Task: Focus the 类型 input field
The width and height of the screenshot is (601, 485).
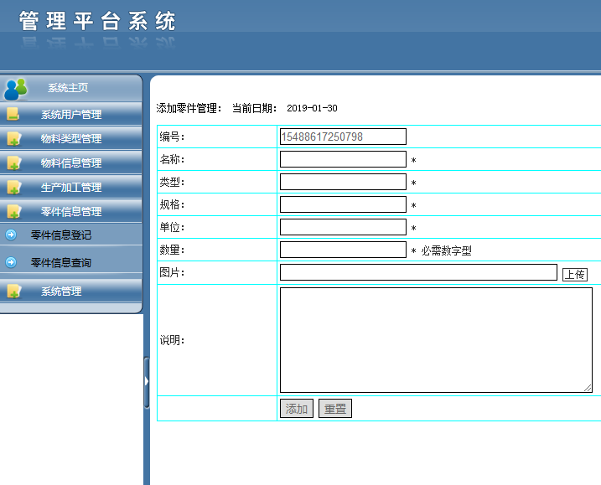Action: [x=343, y=182]
